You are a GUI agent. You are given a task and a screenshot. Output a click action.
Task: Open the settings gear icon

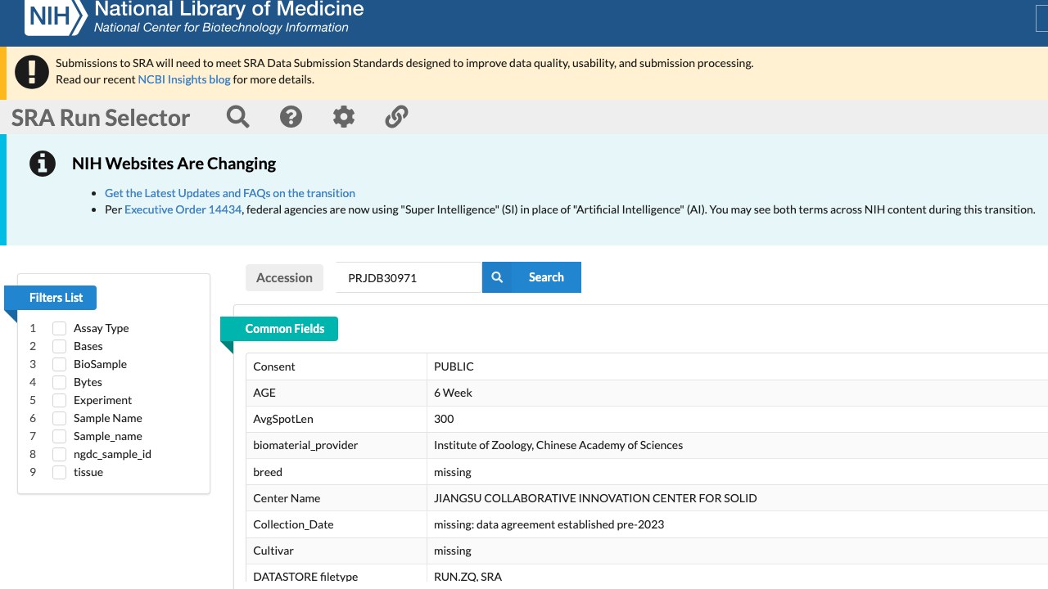click(344, 117)
